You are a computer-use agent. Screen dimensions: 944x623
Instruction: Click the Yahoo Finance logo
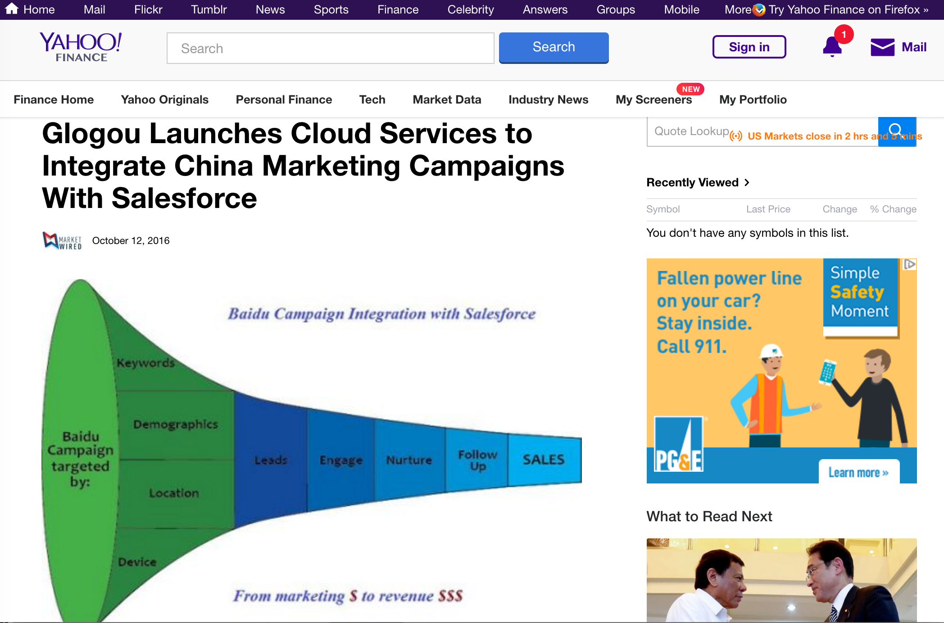[x=81, y=47]
